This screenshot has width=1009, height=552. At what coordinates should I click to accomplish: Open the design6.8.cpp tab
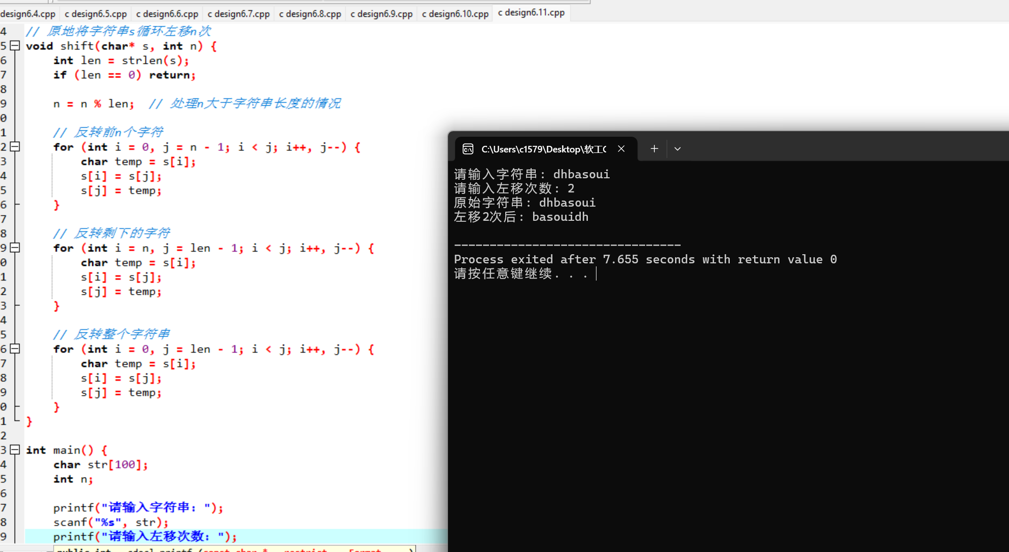click(310, 14)
